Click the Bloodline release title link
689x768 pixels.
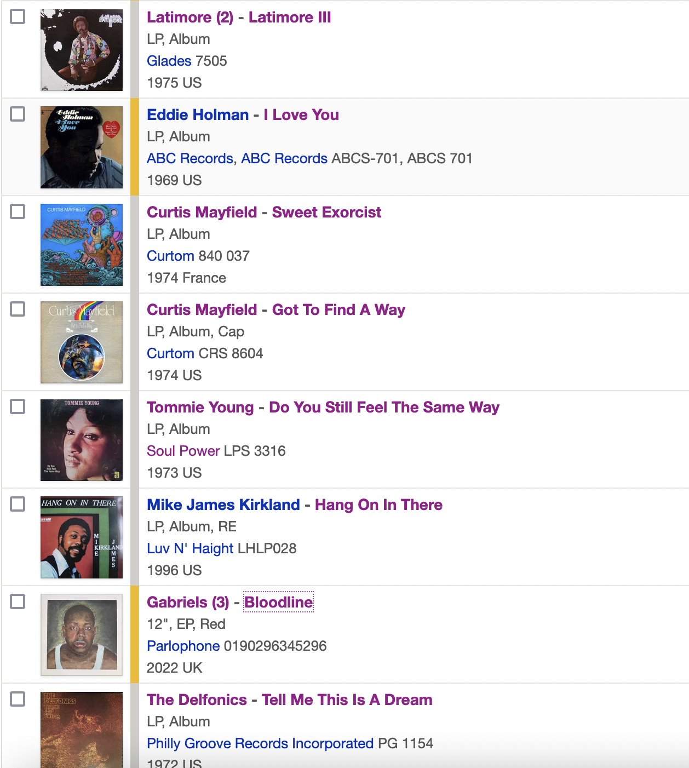tap(278, 603)
